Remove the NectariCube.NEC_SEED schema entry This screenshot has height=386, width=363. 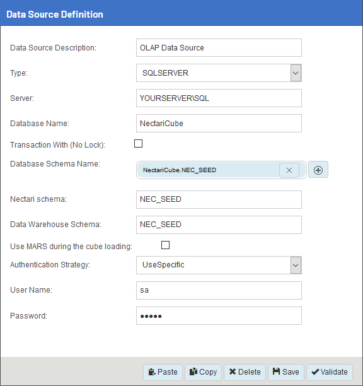pyautogui.click(x=289, y=170)
